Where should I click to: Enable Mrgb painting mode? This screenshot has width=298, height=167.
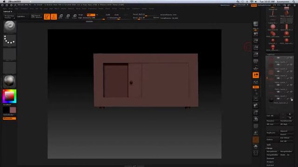tap(81, 15)
